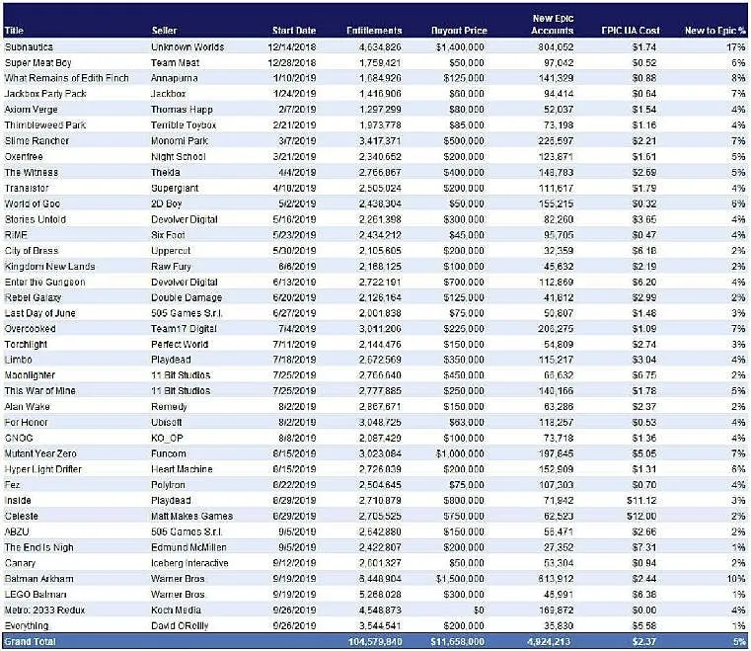This screenshot has width=751, height=651.
Task: Click the Funcom seller cell
Action: [x=168, y=453]
